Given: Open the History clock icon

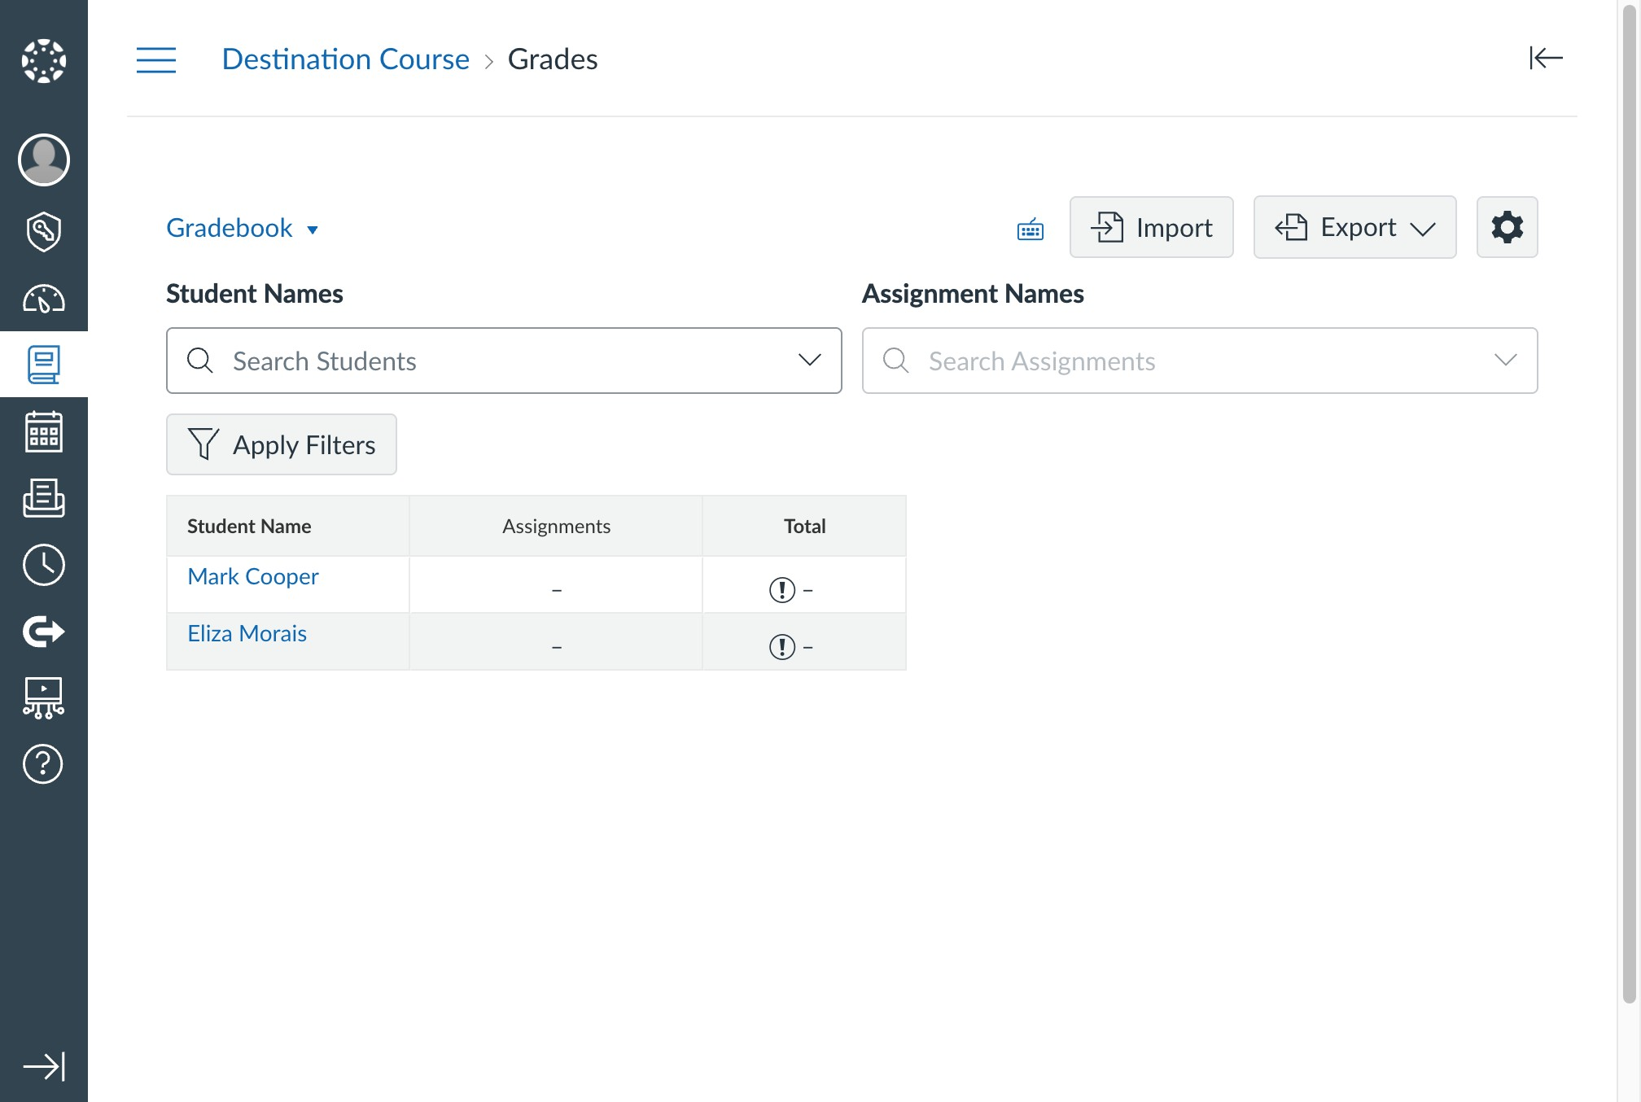Looking at the screenshot, I should tap(44, 565).
